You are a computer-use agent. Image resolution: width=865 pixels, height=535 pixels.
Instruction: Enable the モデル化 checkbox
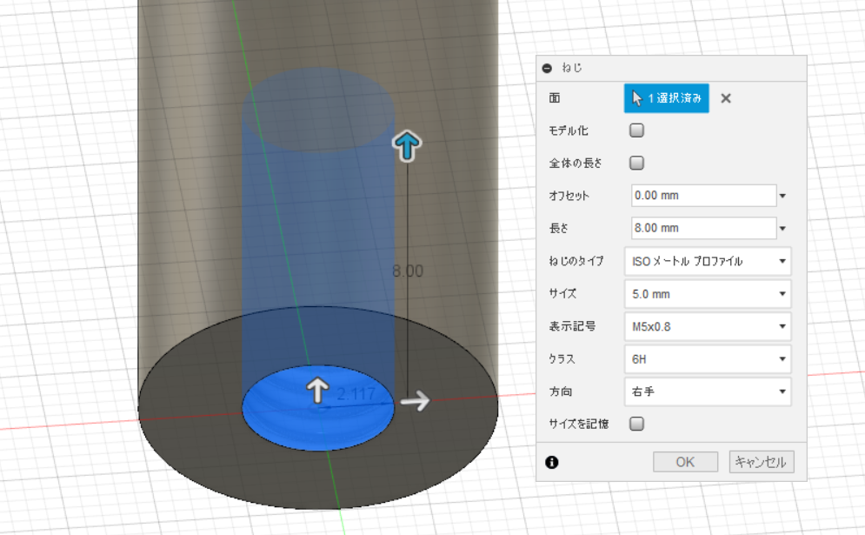point(636,130)
